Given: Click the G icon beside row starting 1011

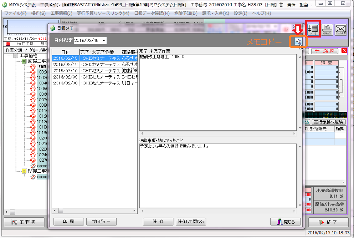Looking at the screenshot, I should pos(33,111).
